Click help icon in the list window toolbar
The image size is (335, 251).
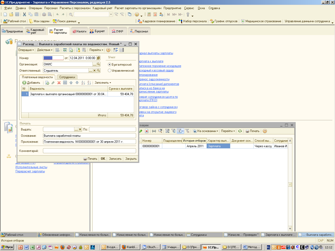pyautogui.click(x=265, y=131)
